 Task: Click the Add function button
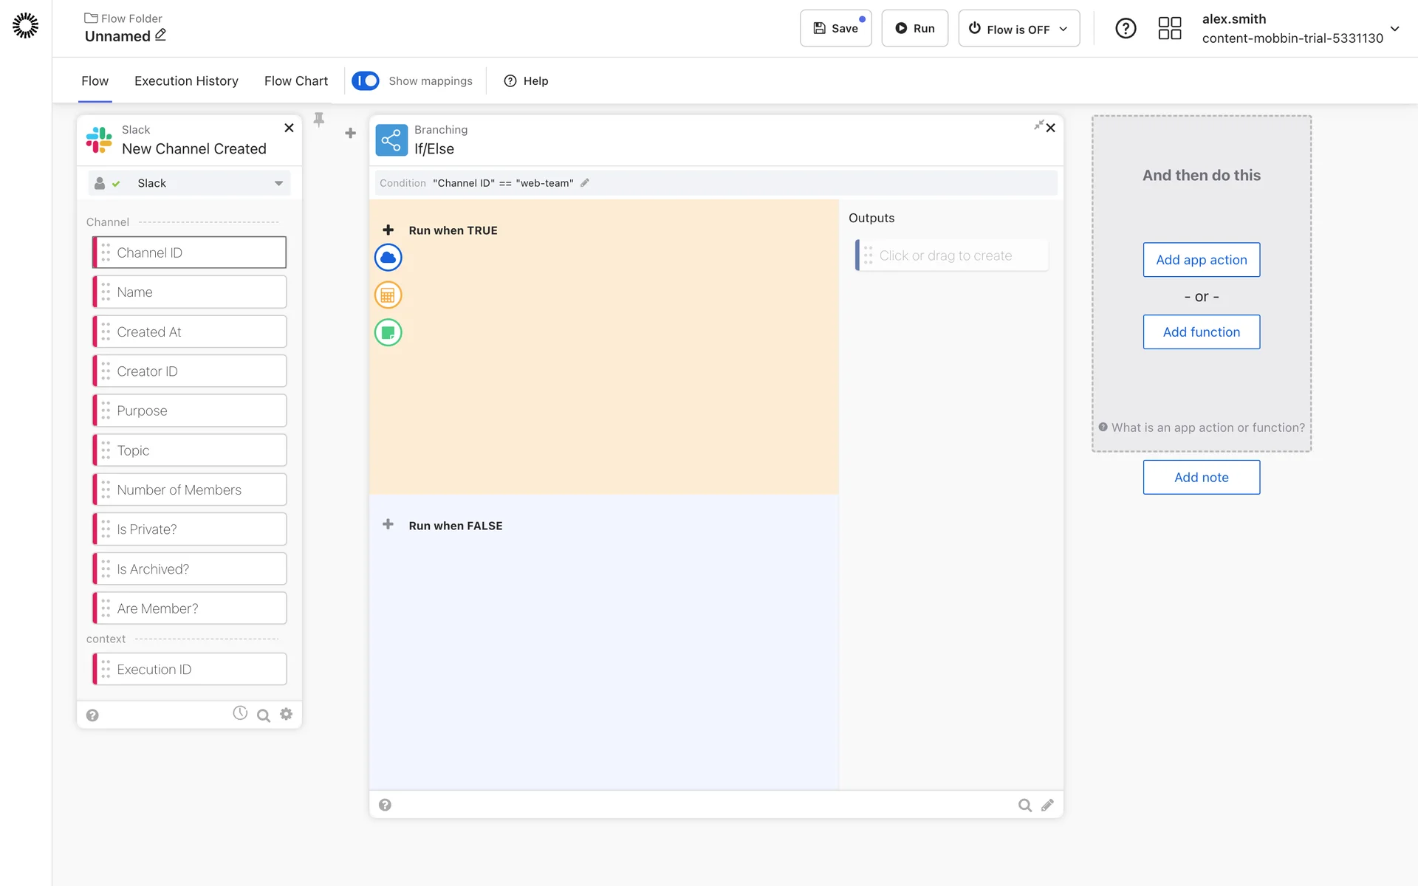(x=1201, y=332)
